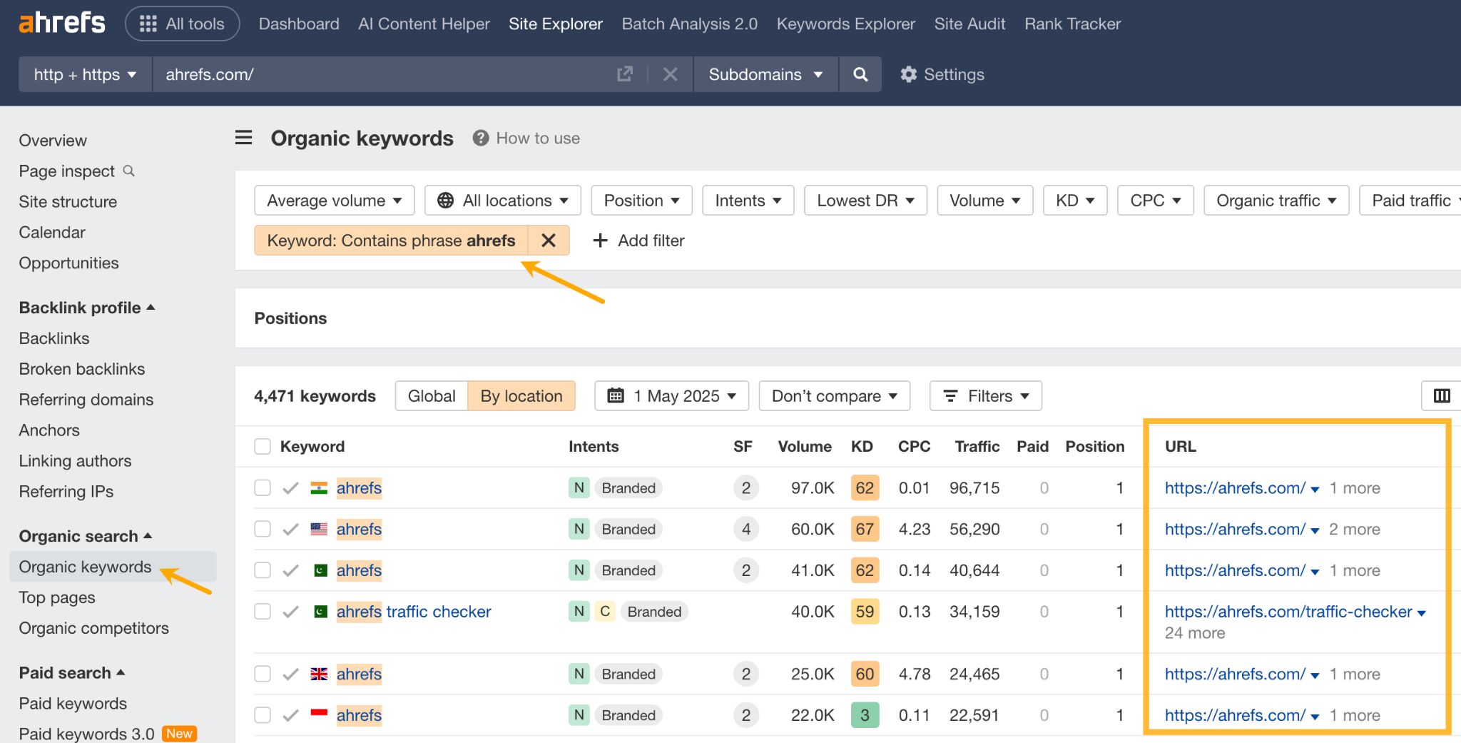Open the 'How to use' help icon
Image resolution: width=1461 pixels, height=743 pixels.
coord(479,138)
